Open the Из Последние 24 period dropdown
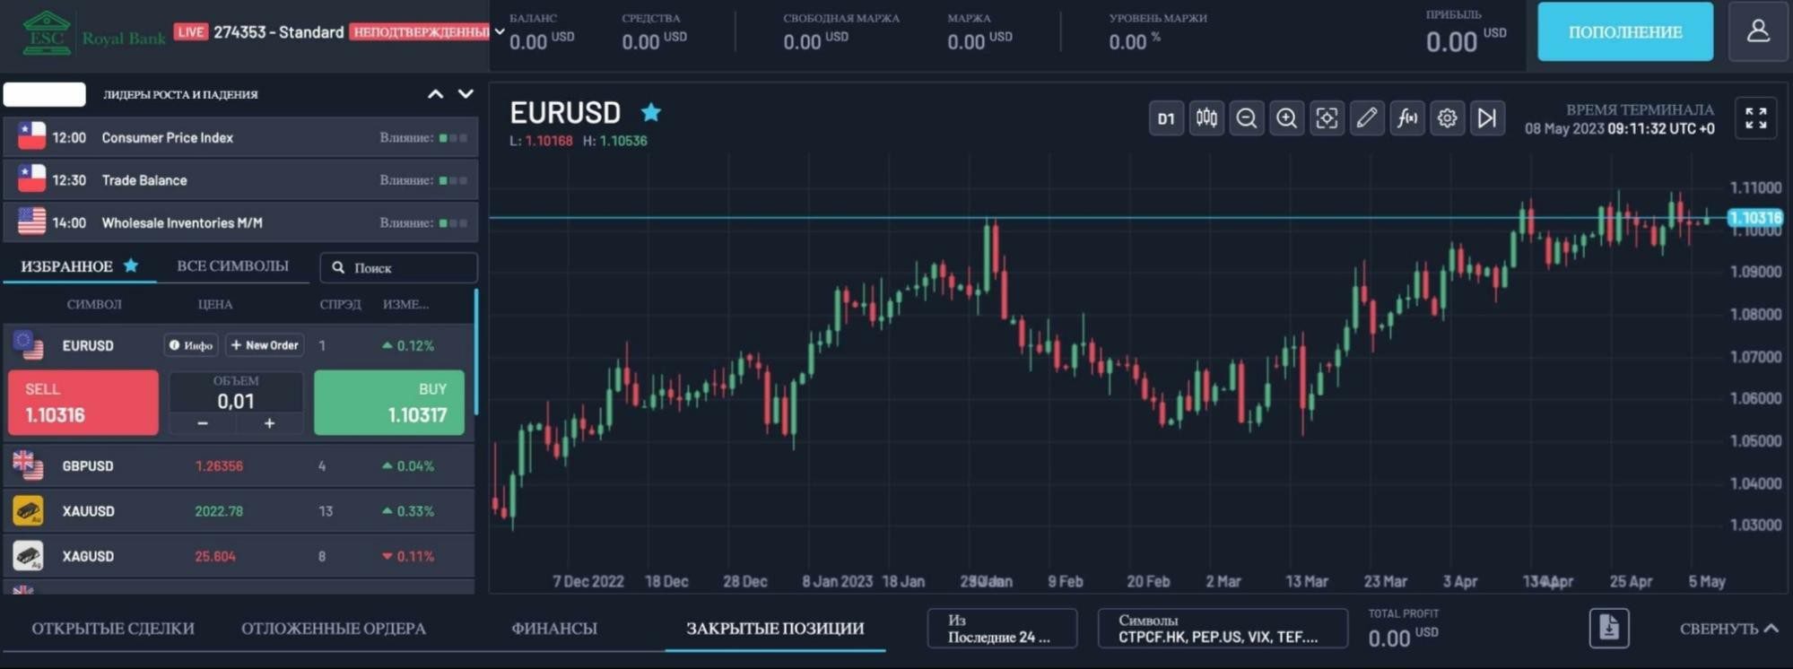Viewport: 1793px width, 669px height. pyautogui.click(x=1002, y=629)
